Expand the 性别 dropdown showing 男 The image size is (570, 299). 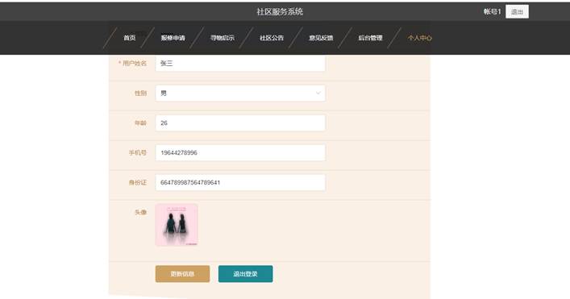pos(240,93)
